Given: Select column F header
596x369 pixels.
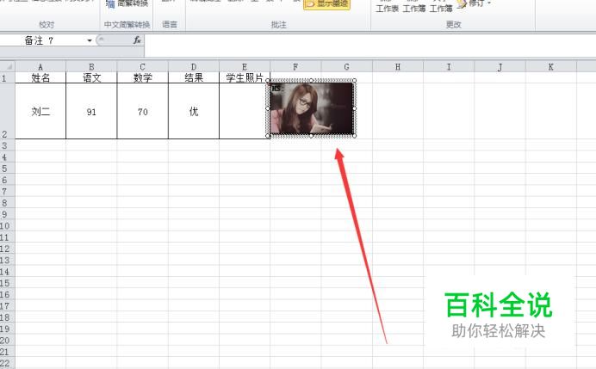Looking at the screenshot, I should [x=295, y=67].
